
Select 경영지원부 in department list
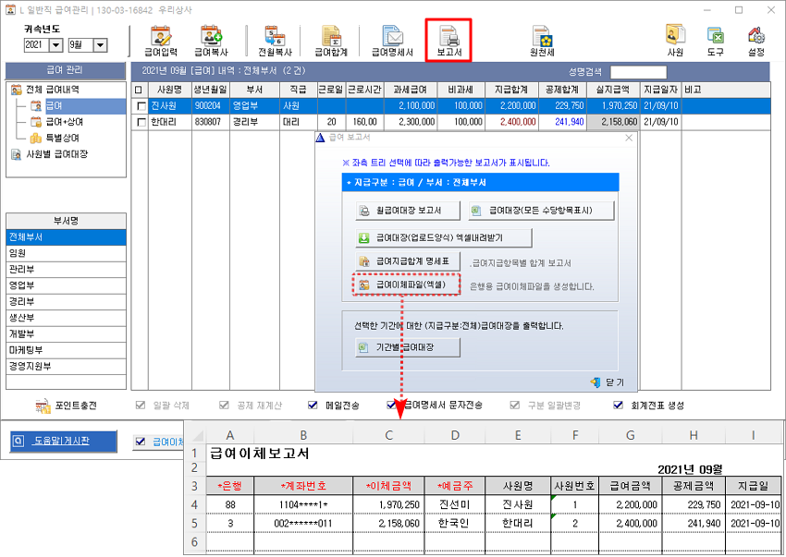pyautogui.click(x=66, y=366)
